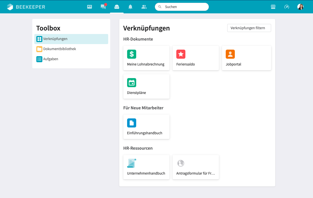
Task: Open the Feriensaldo shortcut card
Action: point(195,58)
